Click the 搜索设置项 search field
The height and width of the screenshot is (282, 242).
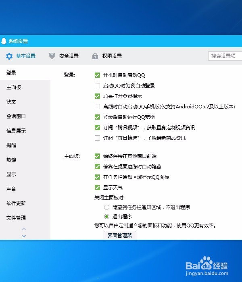[x=225, y=56]
